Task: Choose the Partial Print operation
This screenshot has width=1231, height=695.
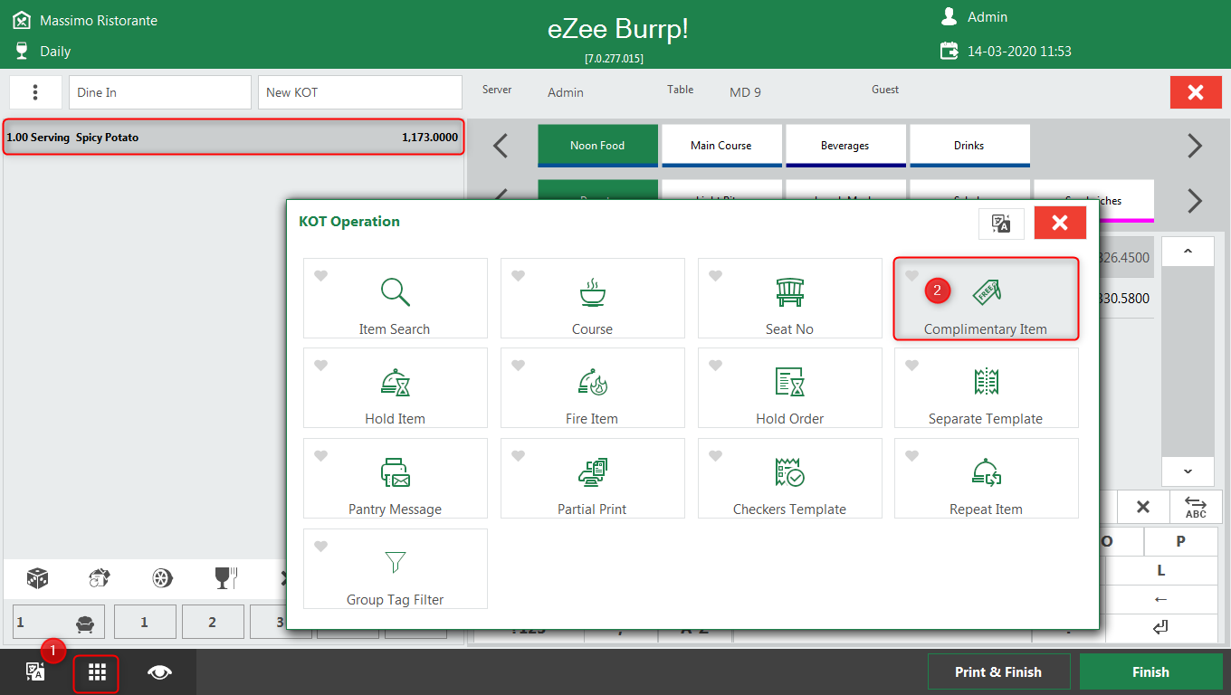Action: (592, 479)
